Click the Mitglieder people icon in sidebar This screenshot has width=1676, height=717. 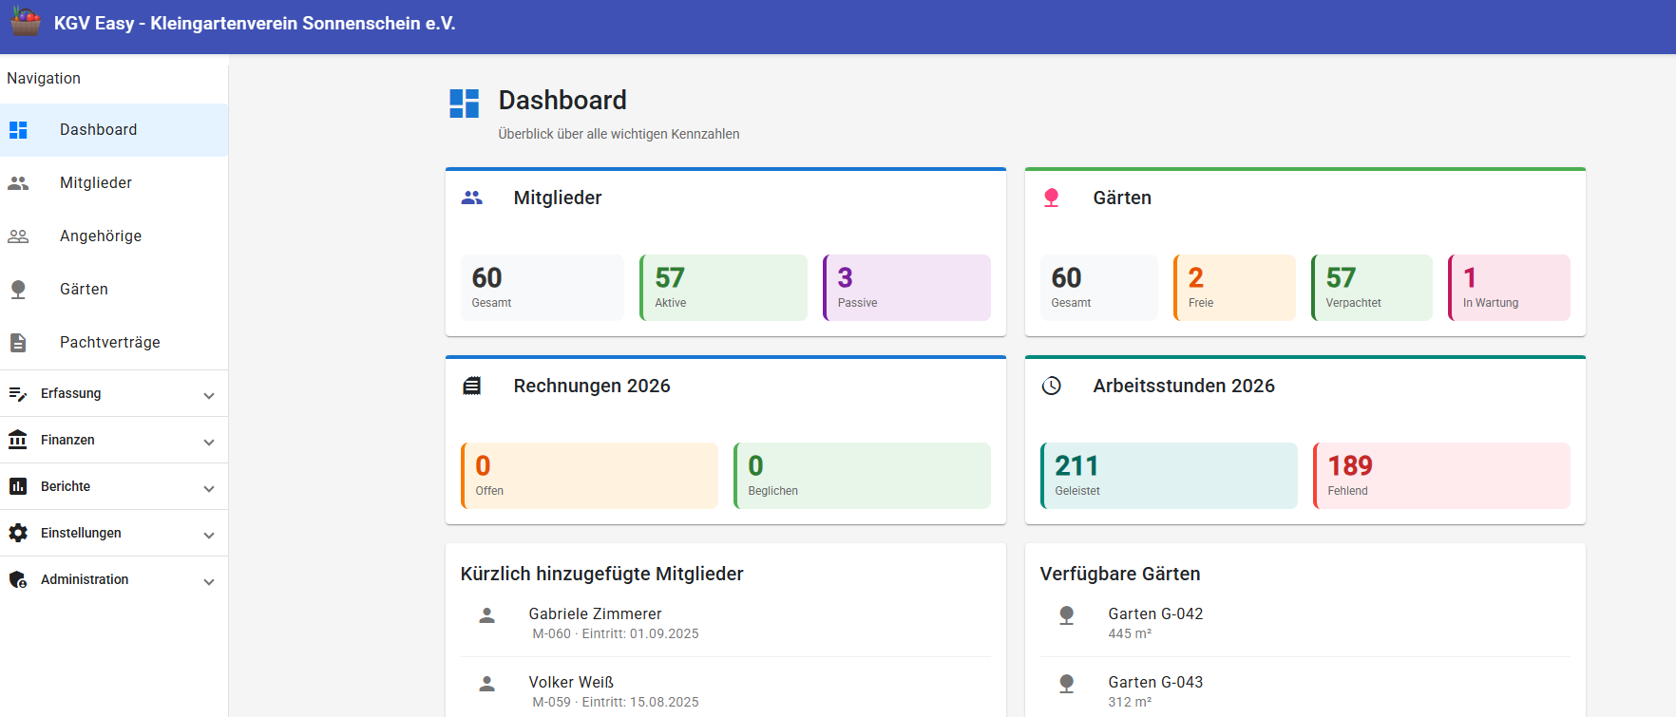18,183
